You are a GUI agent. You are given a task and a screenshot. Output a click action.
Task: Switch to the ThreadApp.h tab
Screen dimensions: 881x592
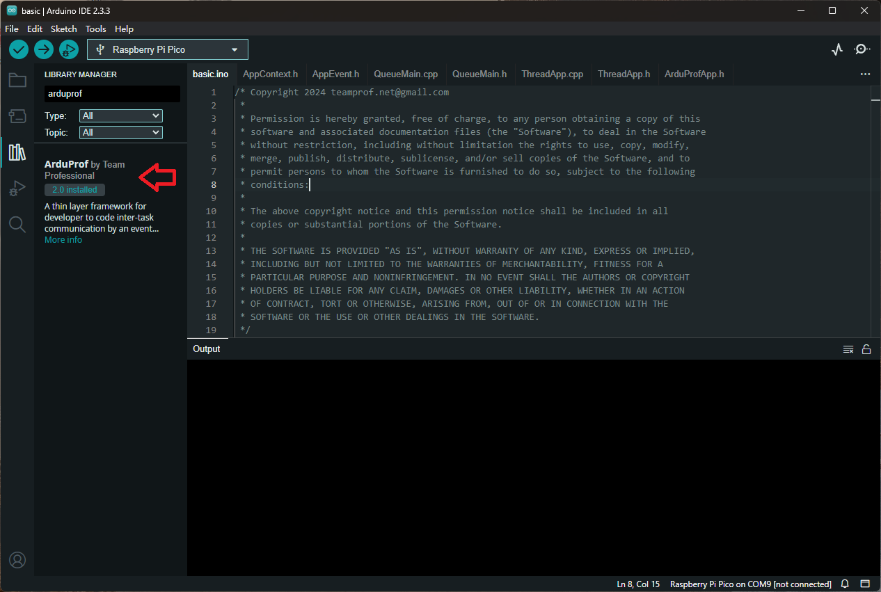coord(624,74)
